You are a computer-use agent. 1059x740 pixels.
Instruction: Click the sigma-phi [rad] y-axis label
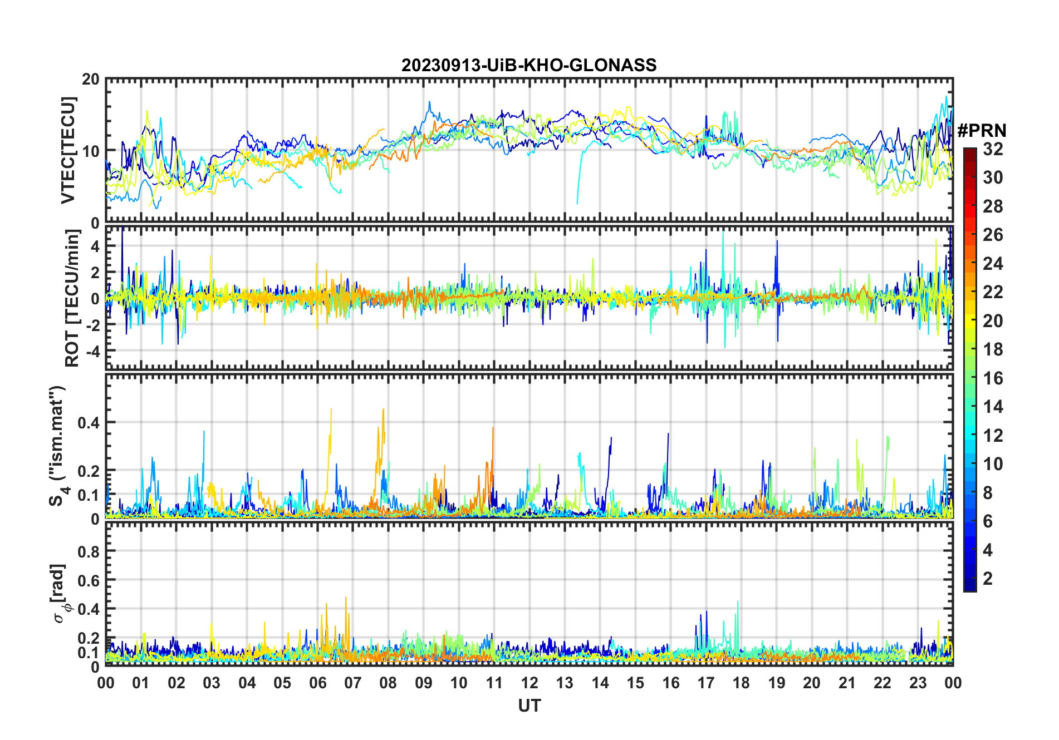pyautogui.click(x=59, y=594)
